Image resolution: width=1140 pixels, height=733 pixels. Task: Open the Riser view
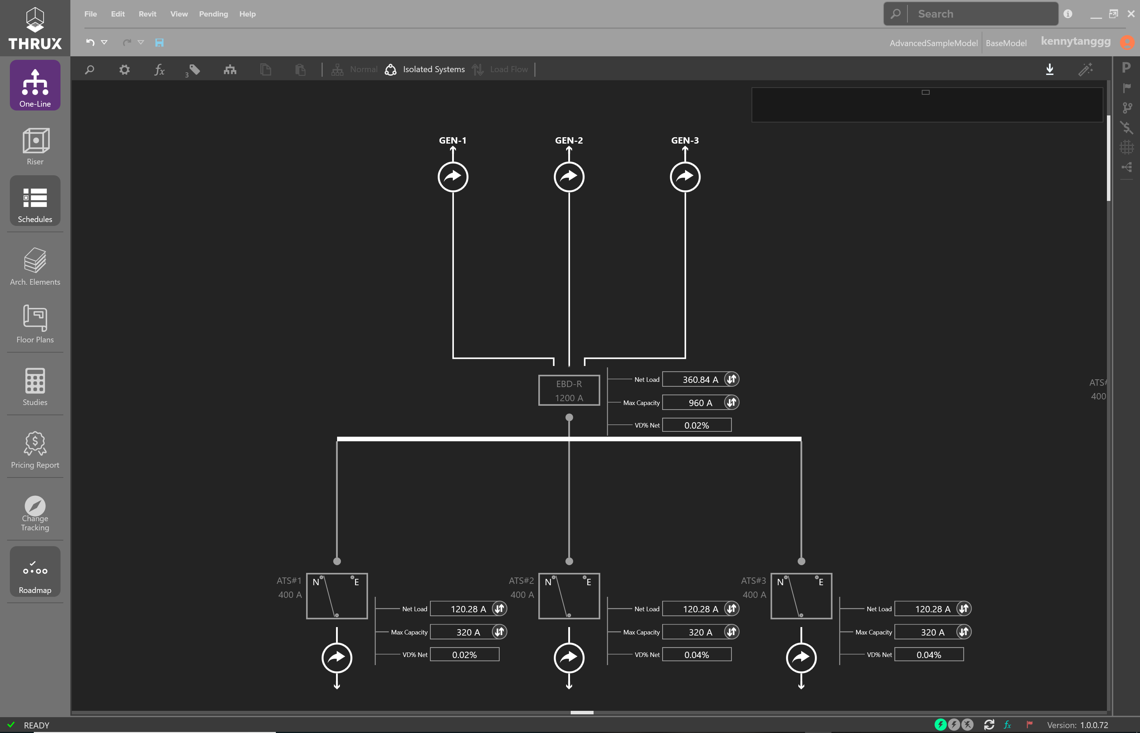pos(35,146)
